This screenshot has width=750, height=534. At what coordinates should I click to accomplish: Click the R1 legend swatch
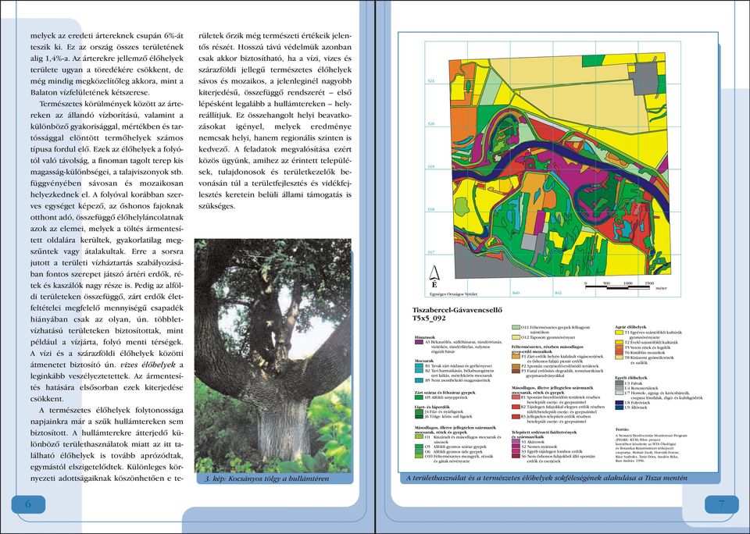click(516, 397)
